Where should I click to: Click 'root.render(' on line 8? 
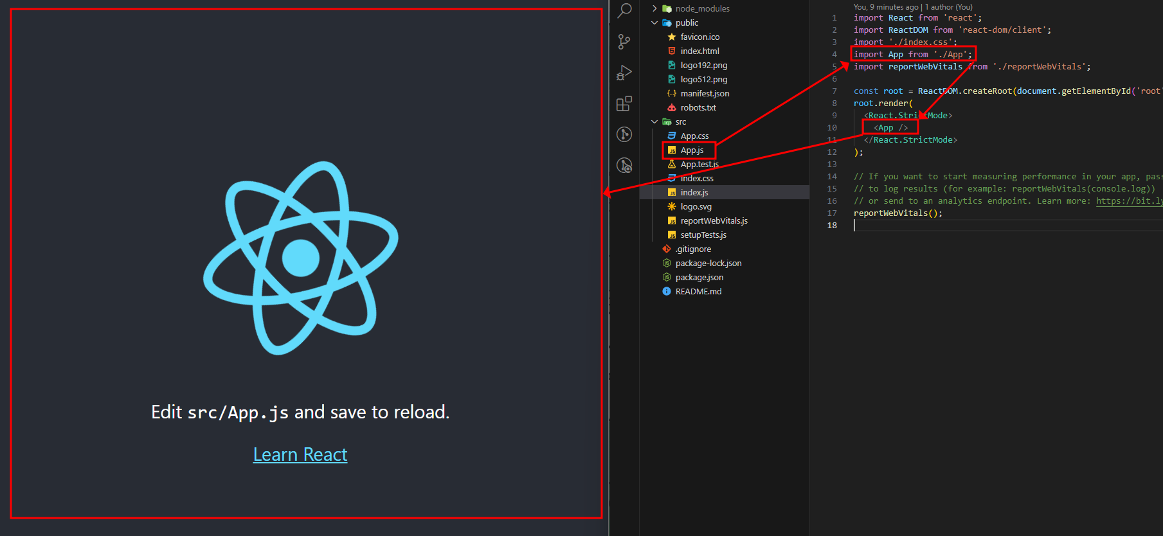coord(883,103)
